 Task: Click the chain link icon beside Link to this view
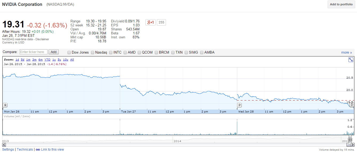tap(38, 150)
